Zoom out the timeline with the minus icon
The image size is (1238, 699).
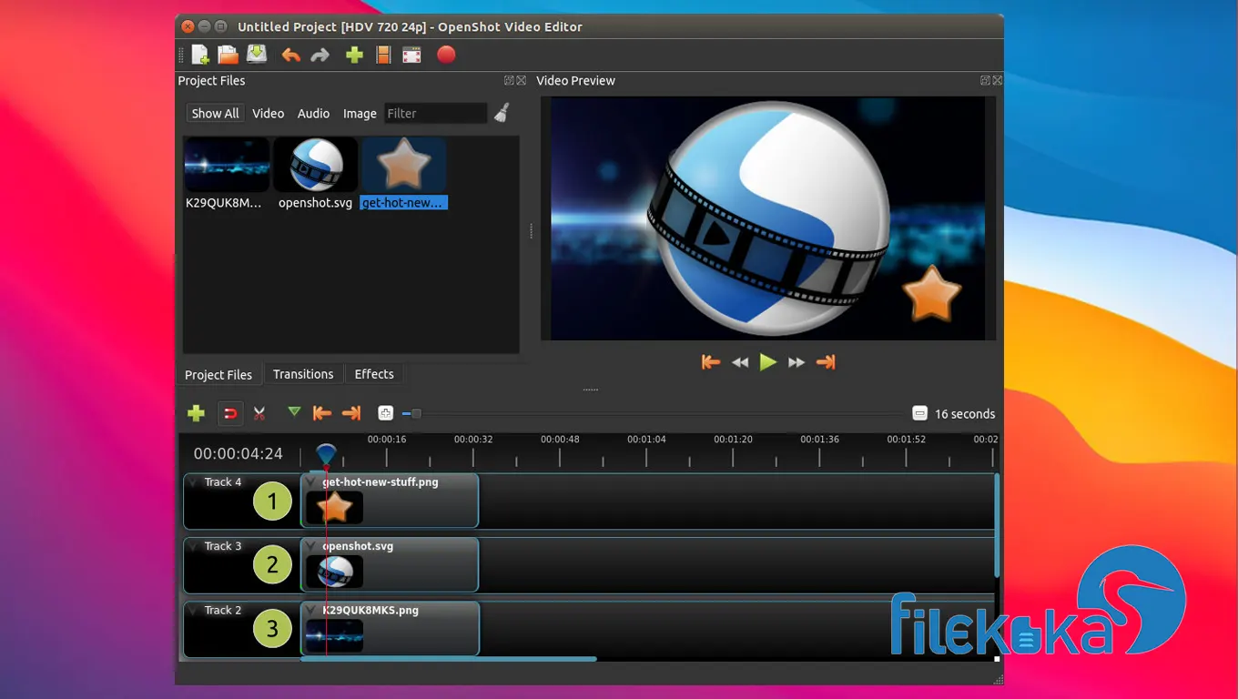pyautogui.click(x=919, y=413)
